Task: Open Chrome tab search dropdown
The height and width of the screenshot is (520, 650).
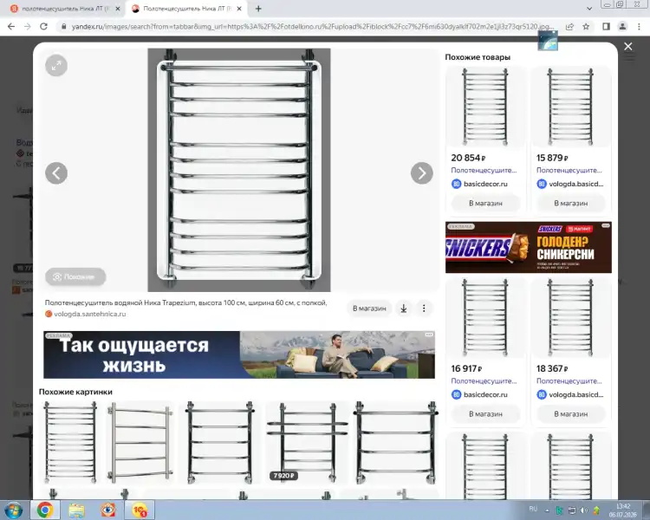Action: 589,9
